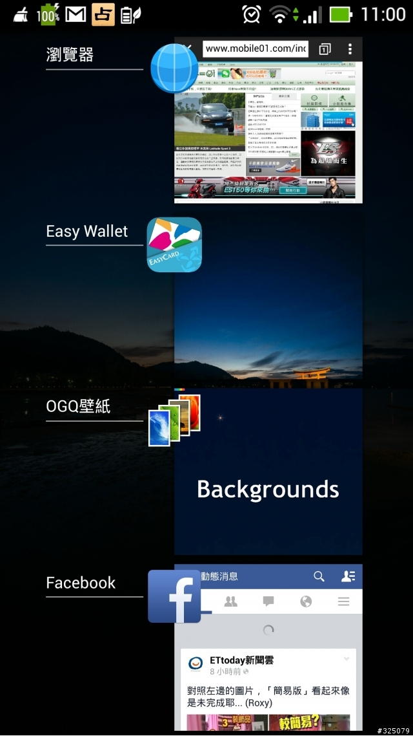Tap the Wi-Fi signal status icon

[x=279, y=14]
